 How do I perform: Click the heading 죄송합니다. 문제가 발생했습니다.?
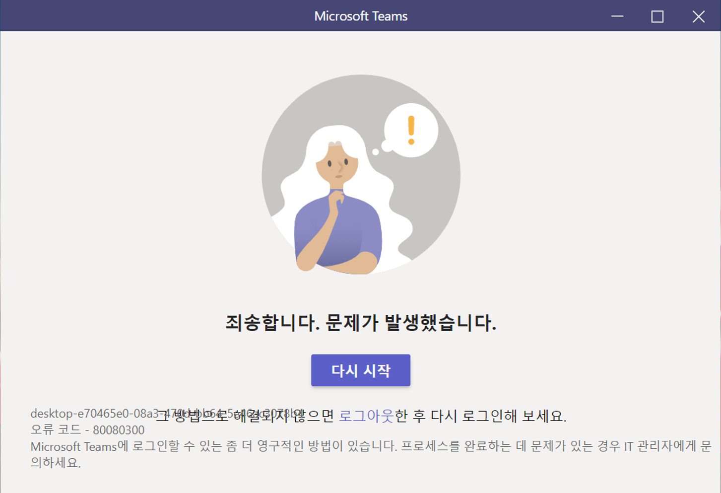pyautogui.click(x=361, y=323)
